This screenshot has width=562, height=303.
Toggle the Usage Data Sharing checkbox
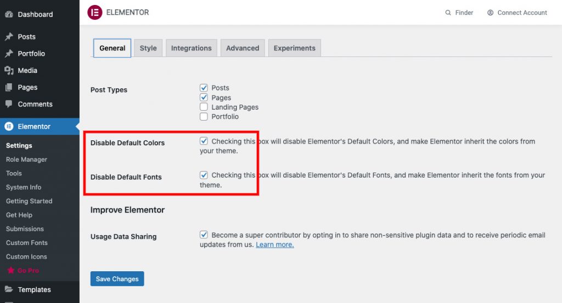(204, 235)
